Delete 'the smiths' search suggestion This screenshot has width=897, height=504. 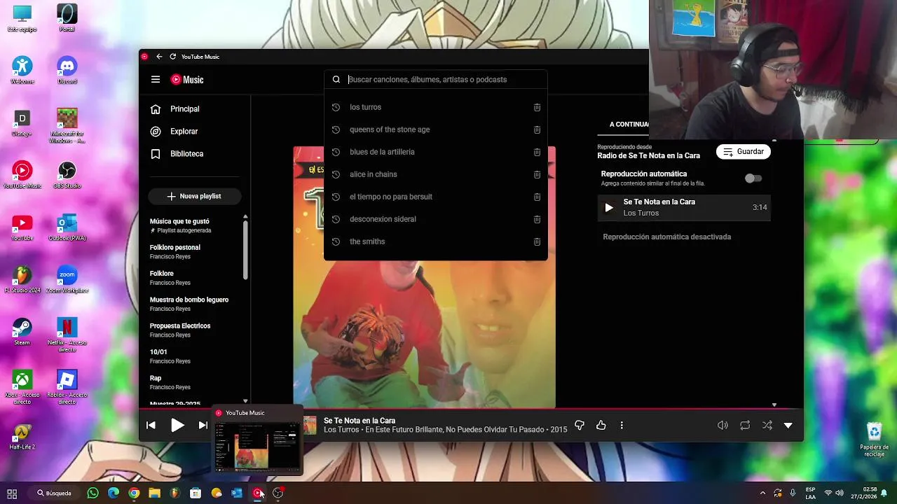pos(537,241)
